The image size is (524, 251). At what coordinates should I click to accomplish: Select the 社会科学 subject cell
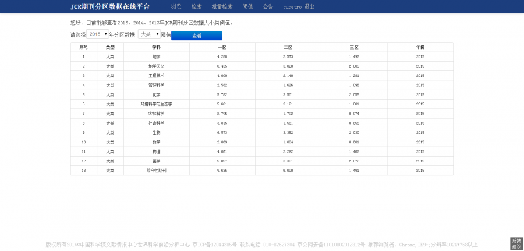pos(157,123)
